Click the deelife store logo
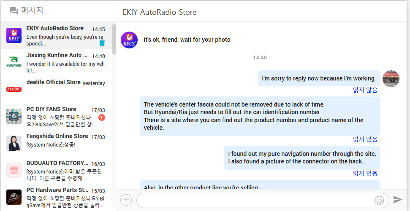Image resolution: width=410 pixels, height=211 pixels. click(x=14, y=89)
